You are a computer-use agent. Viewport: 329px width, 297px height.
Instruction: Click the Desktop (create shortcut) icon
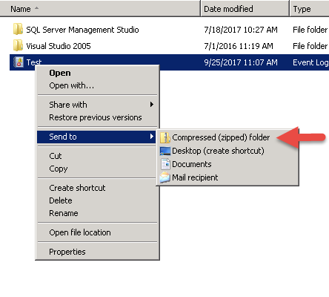[x=165, y=151]
